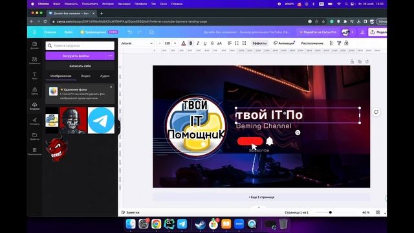This screenshot has width=414, height=233.
Task: Open the Jaturat font dropdown
Action: [136, 43]
